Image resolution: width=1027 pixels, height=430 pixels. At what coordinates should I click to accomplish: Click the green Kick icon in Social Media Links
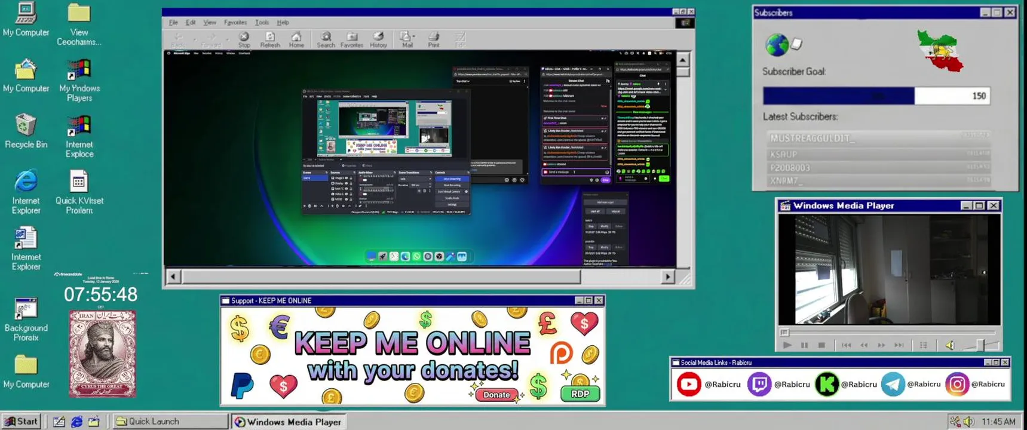[827, 384]
